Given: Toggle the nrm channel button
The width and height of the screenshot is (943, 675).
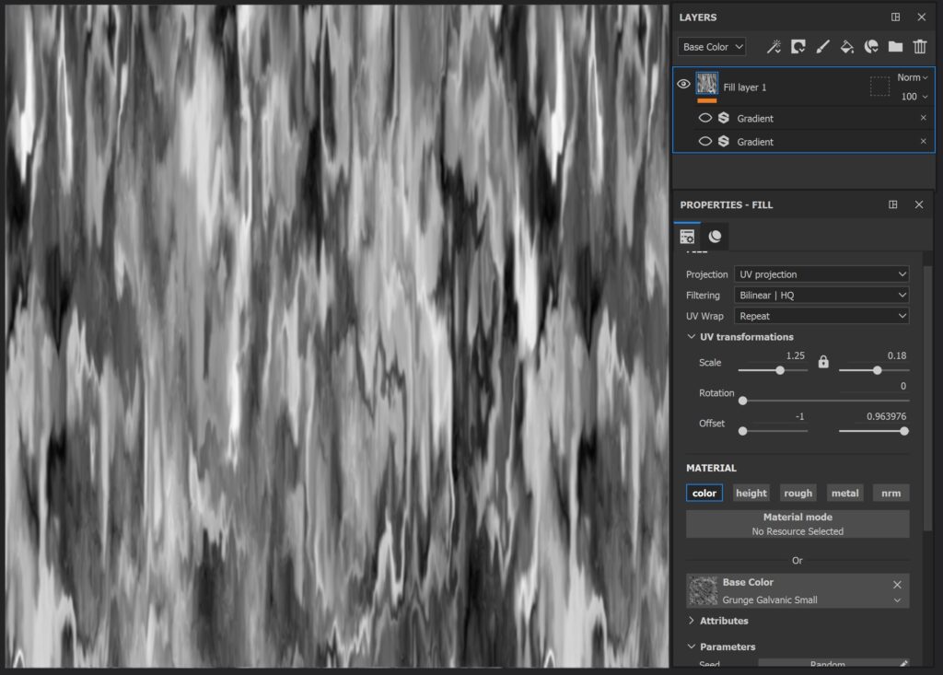Looking at the screenshot, I should tap(891, 493).
